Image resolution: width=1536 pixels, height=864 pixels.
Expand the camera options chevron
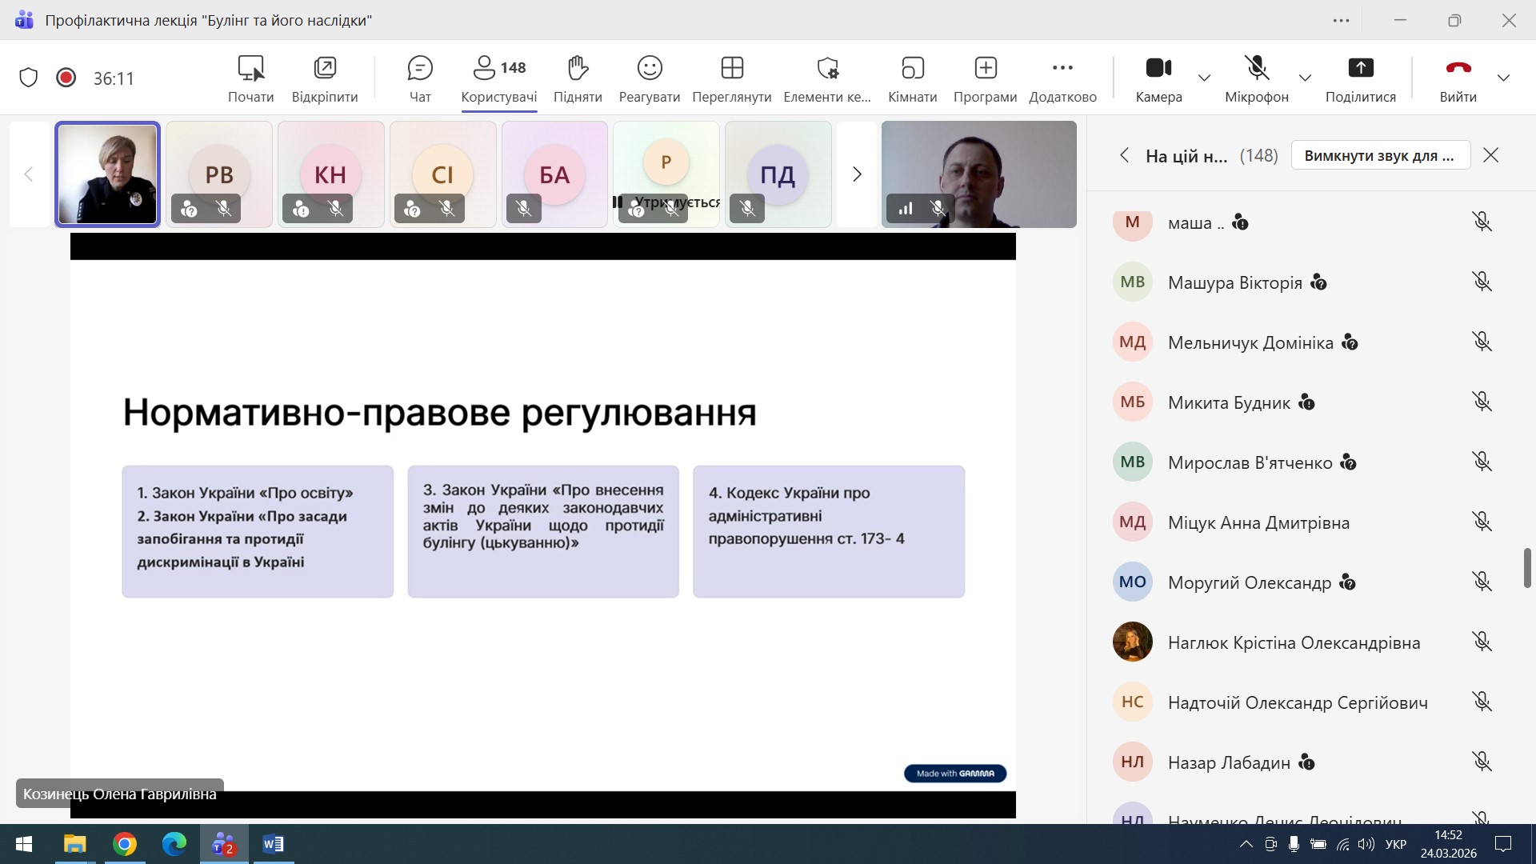tap(1204, 78)
